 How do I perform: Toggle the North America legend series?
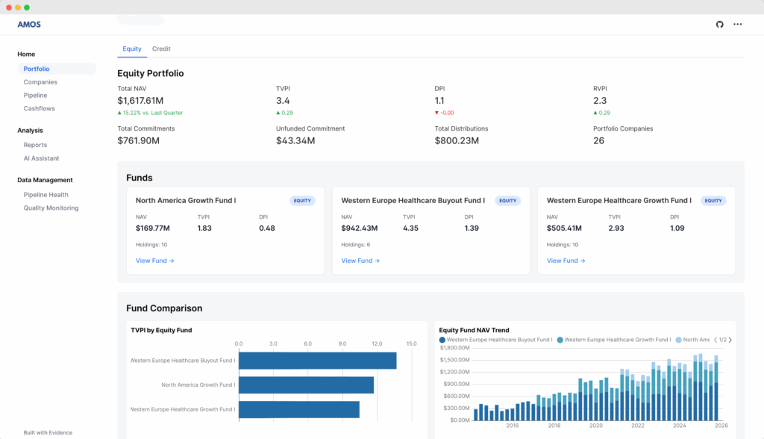tap(692, 340)
